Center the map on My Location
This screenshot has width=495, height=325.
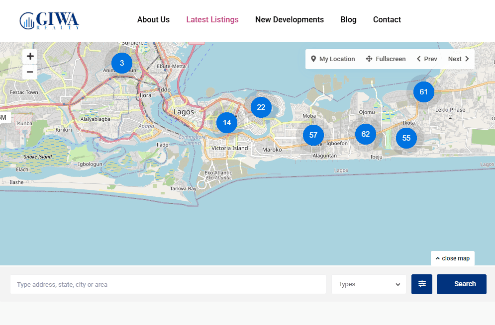pos(333,59)
